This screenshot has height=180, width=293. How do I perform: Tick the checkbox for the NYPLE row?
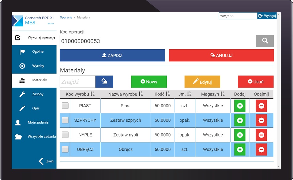[x=65, y=135]
